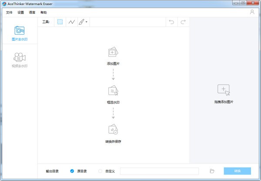Open the 语言 language menu

32,13
